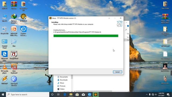Open the Windows Start menu
This screenshot has width=172, height=97.
click(3, 95)
